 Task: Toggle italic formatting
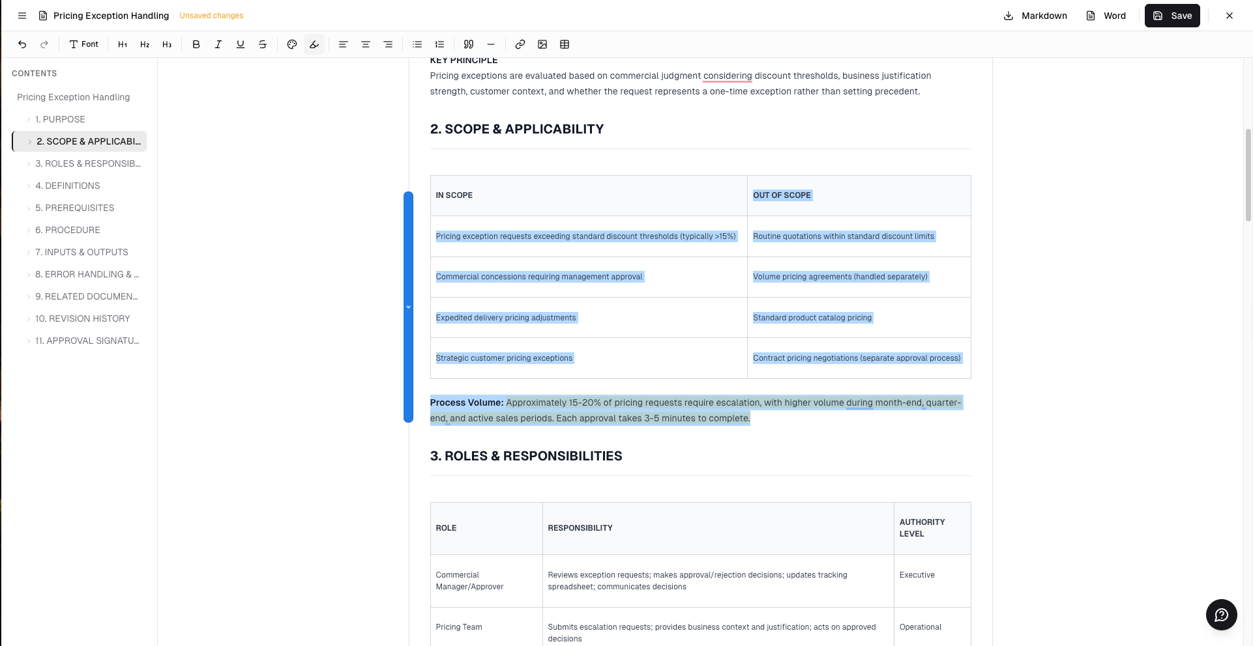click(218, 44)
